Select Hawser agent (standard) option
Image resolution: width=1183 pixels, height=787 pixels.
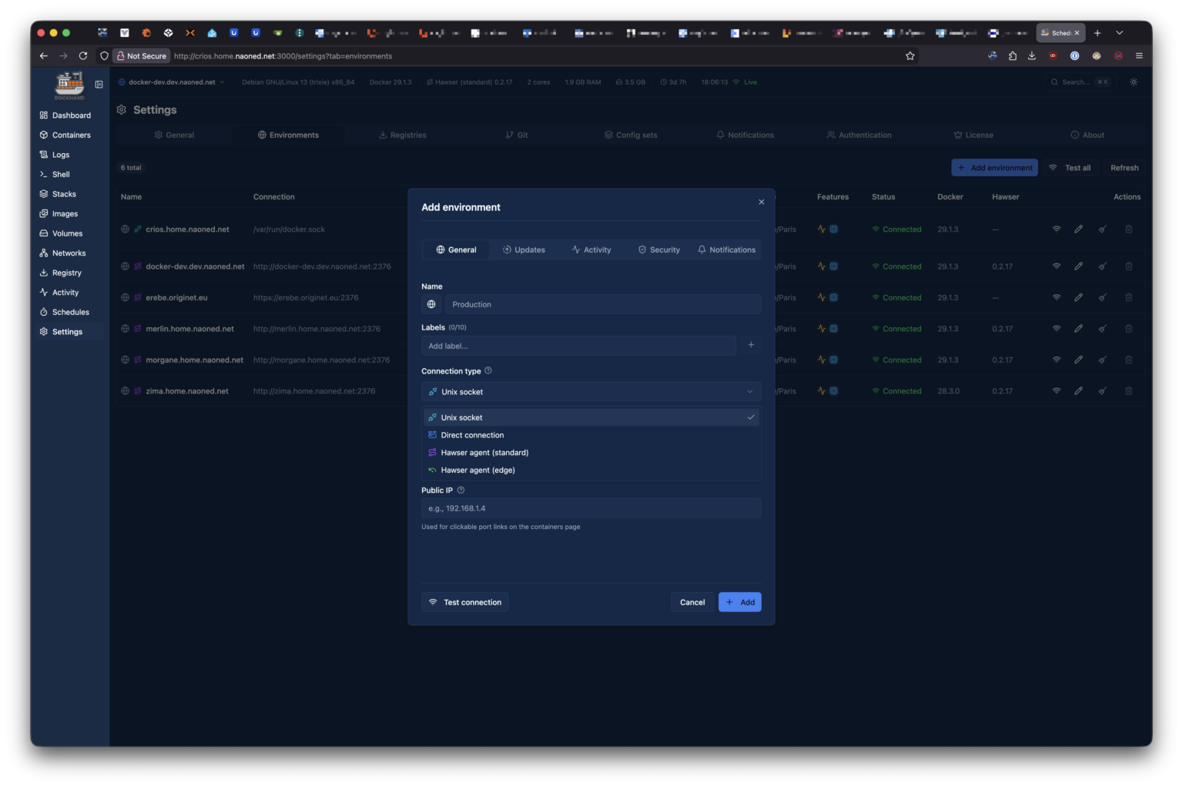pyautogui.click(x=484, y=453)
